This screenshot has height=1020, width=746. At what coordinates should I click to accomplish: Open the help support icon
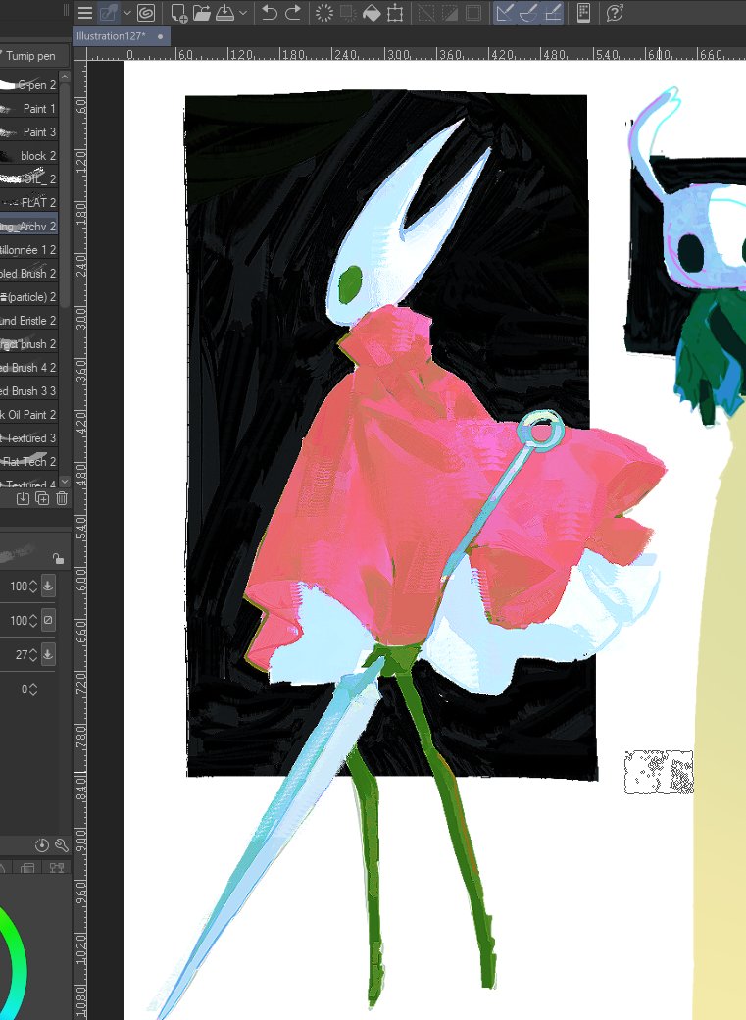pyautogui.click(x=615, y=13)
